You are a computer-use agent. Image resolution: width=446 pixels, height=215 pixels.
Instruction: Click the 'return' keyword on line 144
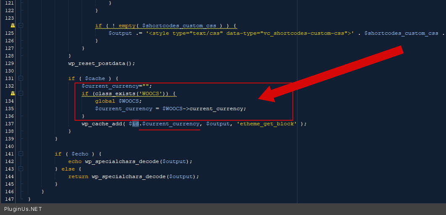pos(78,176)
